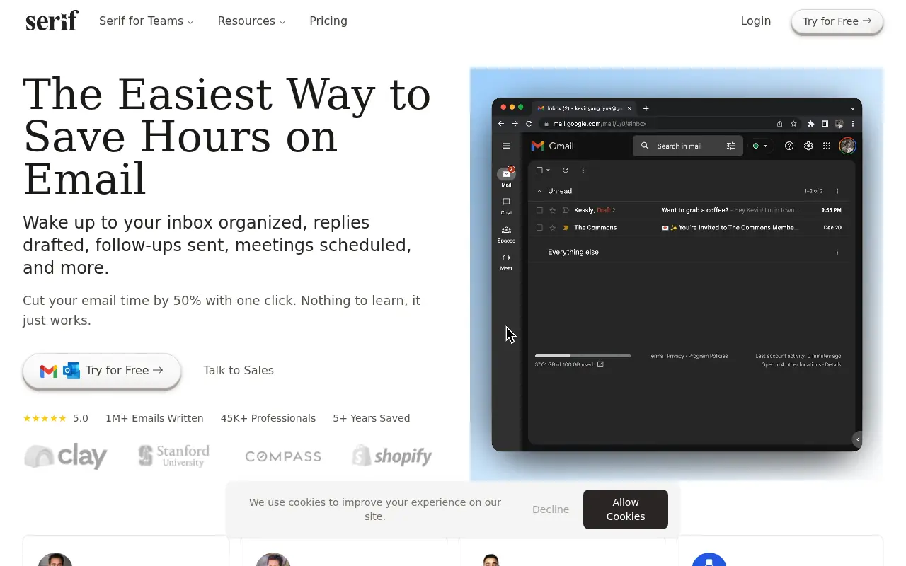Screen dimensions: 906x566
Task: Select the Spaces icon in Gmail sidebar
Action: click(x=506, y=231)
